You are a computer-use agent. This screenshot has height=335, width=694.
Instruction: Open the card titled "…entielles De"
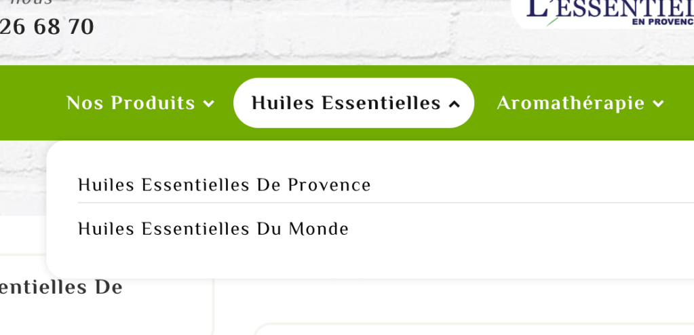click(x=61, y=288)
